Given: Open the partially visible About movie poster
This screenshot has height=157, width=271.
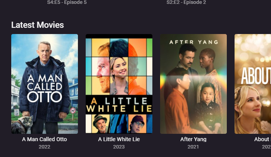Looking at the screenshot, I should pos(253,84).
